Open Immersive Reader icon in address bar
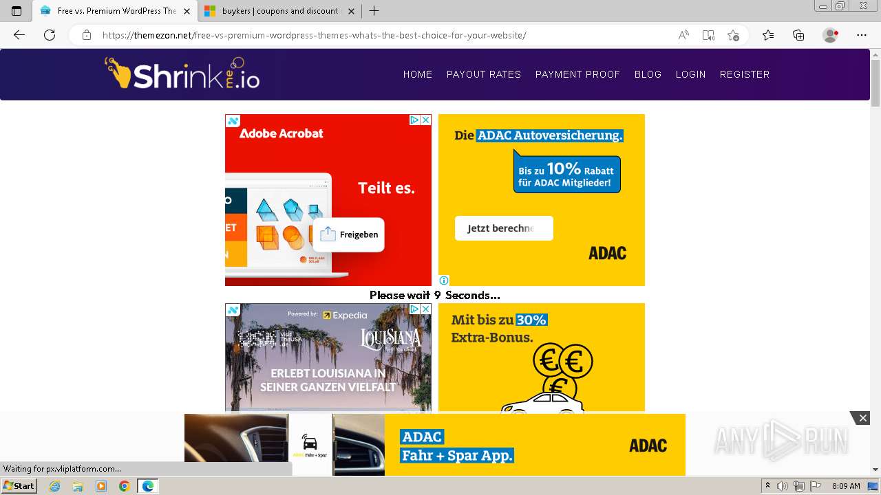The height and width of the screenshot is (495, 881). coord(708,35)
